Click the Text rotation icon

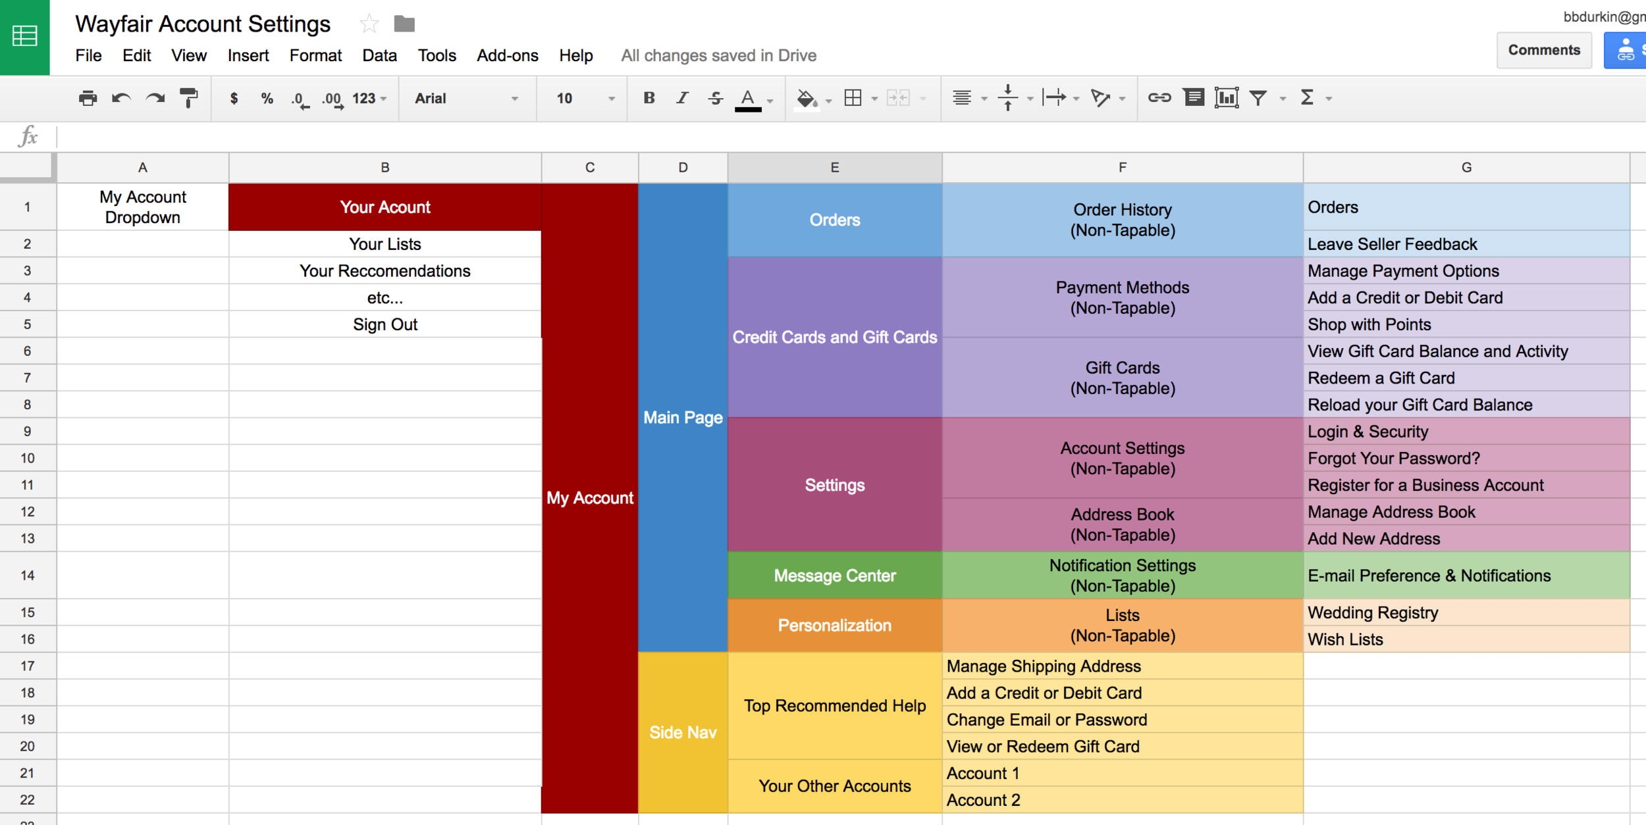(1100, 98)
